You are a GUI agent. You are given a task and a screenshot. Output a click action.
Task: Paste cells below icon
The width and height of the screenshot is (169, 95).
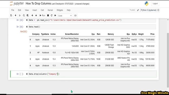tap(28, 16)
